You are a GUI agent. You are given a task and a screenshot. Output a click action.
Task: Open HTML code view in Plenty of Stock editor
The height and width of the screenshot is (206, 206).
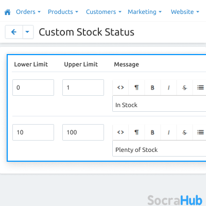click(121, 132)
